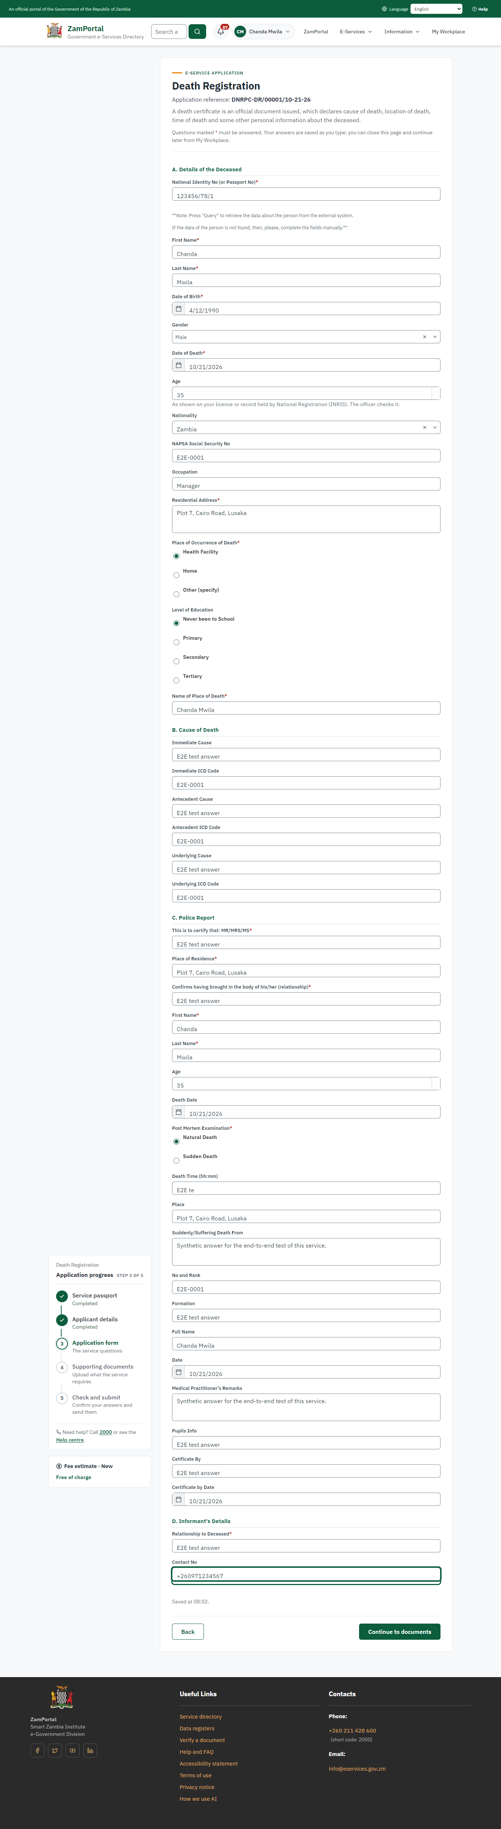Viewport: 501px width, 1829px height.
Task: Open the Verify a document footer link
Action: coord(202,1740)
